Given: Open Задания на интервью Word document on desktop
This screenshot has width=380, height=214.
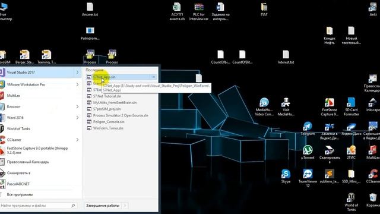Looking at the screenshot, I should (220, 11).
